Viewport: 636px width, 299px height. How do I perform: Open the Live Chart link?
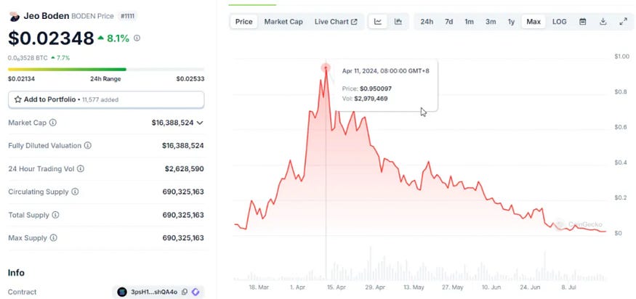click(x=335, y=22)
